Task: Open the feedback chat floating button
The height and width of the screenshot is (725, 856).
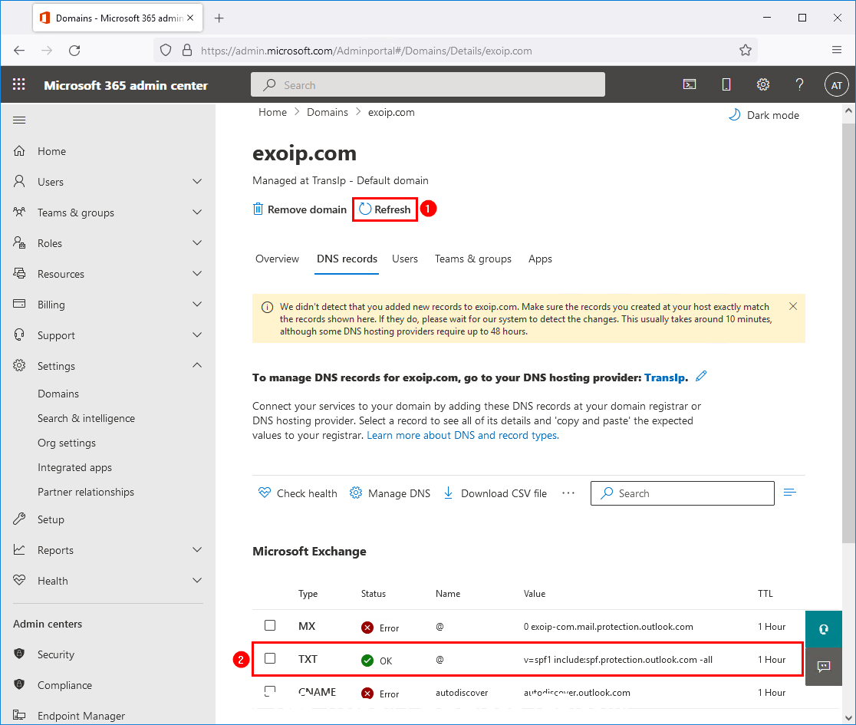Action: 823,667
